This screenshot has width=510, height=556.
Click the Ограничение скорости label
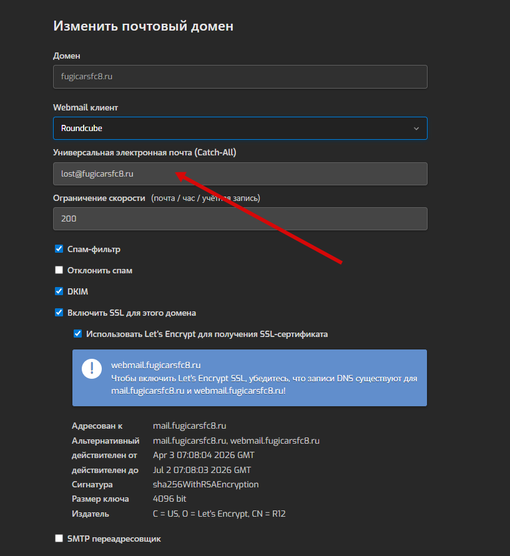[99, 198]
